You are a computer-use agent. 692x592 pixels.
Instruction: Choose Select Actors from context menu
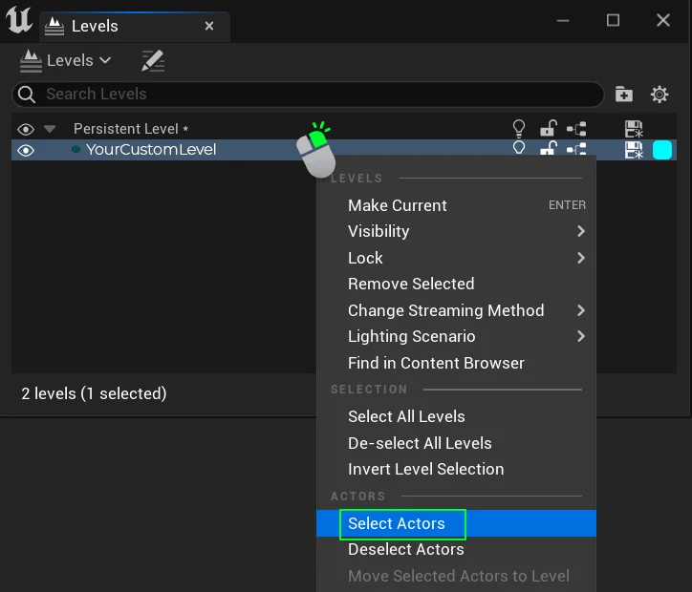coord(397,523)
